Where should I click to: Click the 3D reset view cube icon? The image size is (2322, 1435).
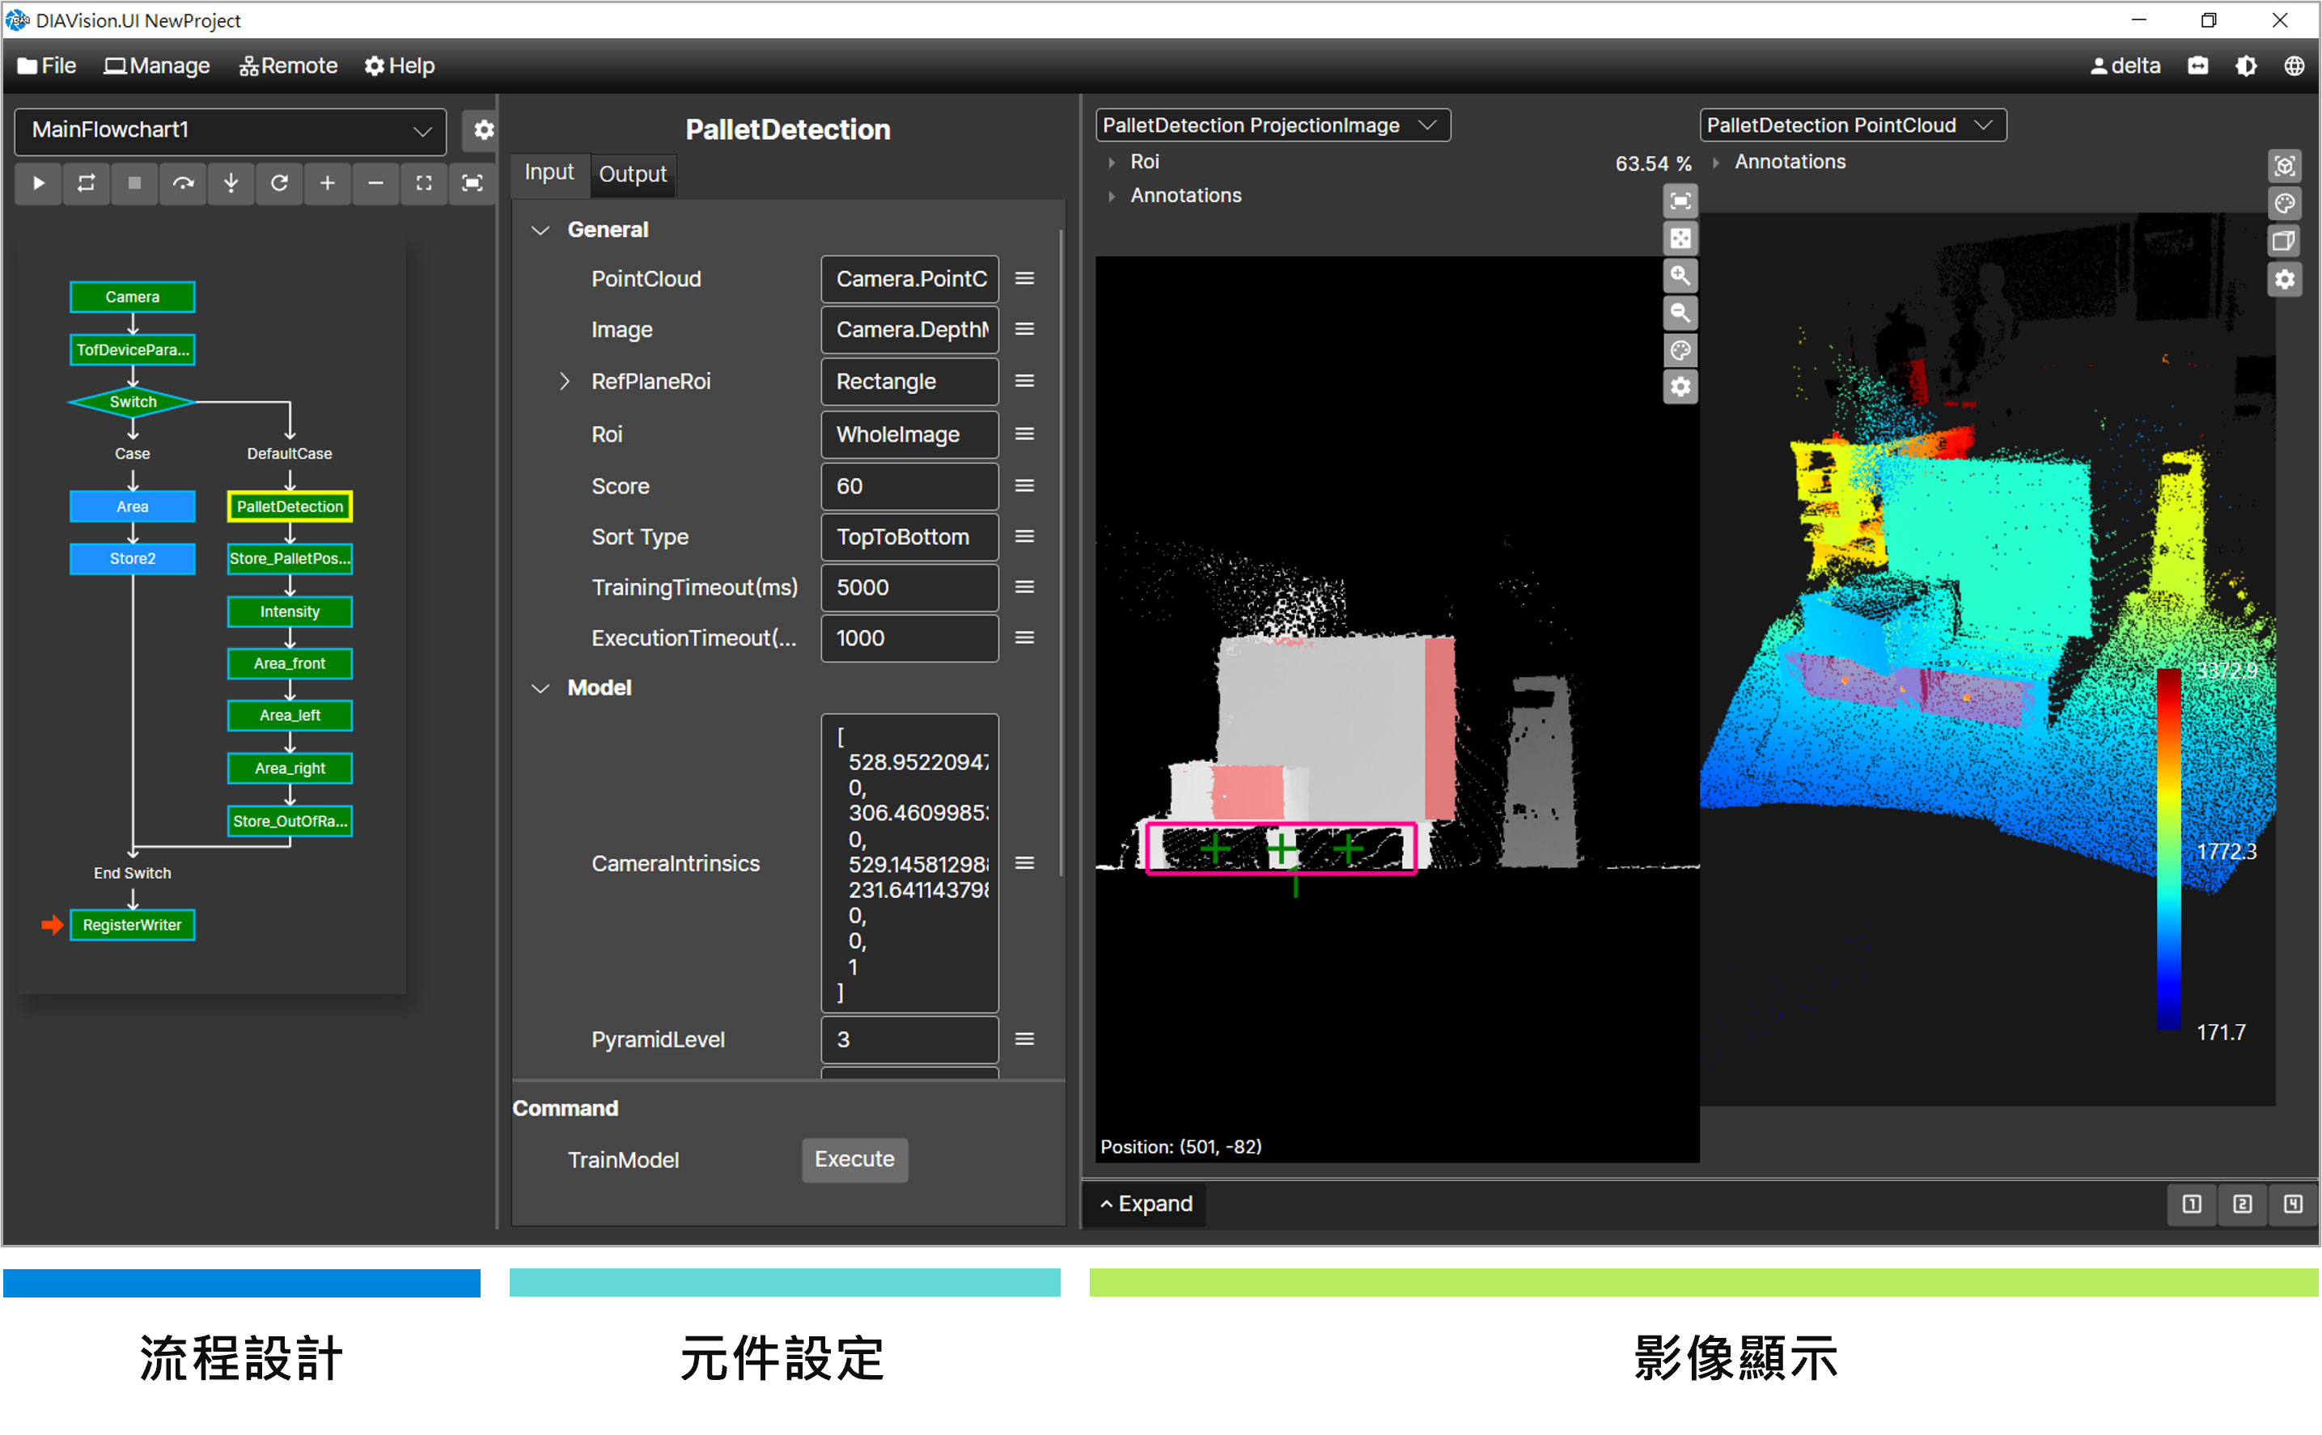pos(2285,166)
